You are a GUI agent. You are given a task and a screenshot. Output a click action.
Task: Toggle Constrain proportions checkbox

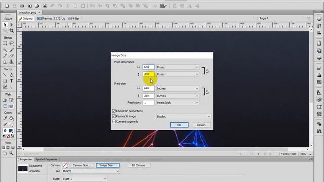coord(114,111)
